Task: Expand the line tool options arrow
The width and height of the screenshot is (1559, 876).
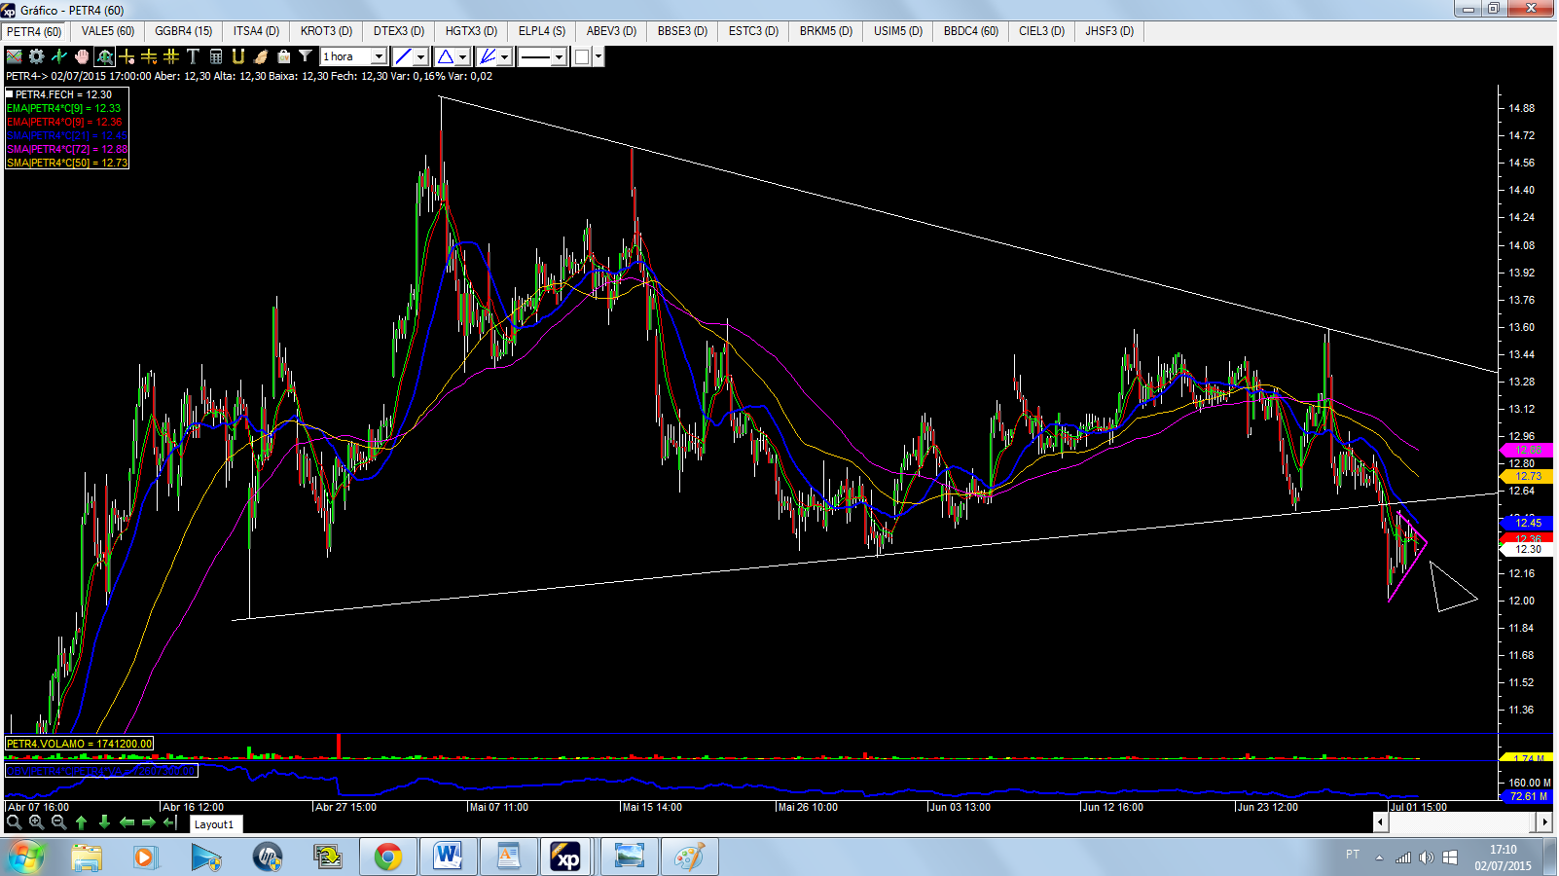Action: [421, 56]
